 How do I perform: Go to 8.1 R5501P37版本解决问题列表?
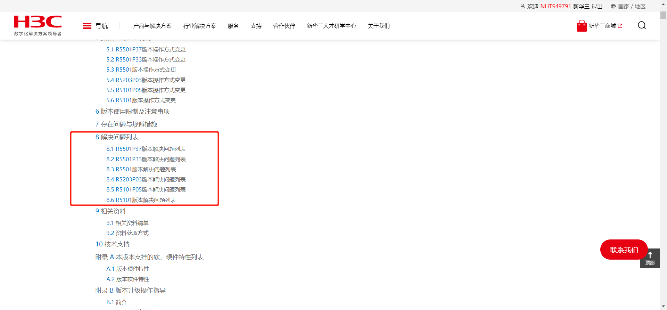tap(146, 149)
